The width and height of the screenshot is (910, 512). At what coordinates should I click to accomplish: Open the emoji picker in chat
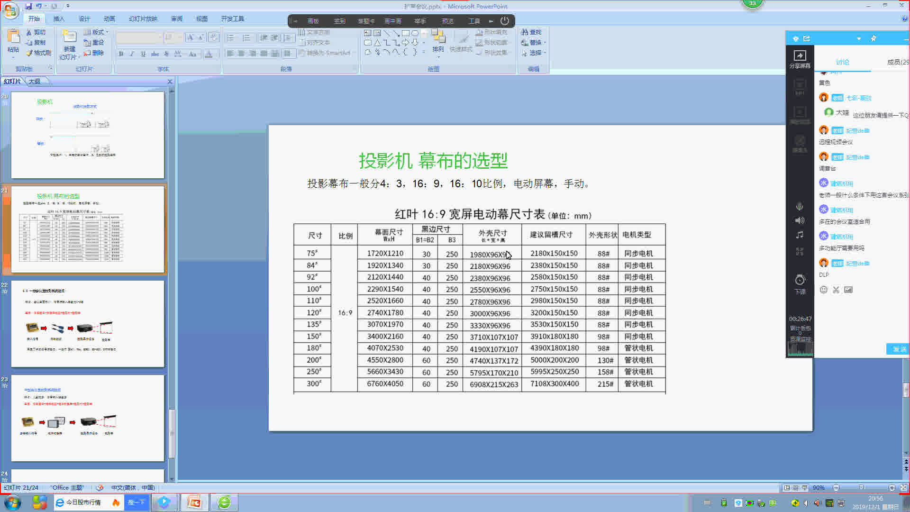point(824,290)
